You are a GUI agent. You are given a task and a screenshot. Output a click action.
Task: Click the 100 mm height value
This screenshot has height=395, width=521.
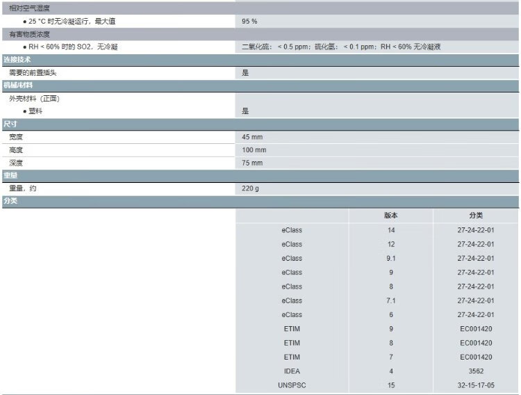click(x=254, y=150)
